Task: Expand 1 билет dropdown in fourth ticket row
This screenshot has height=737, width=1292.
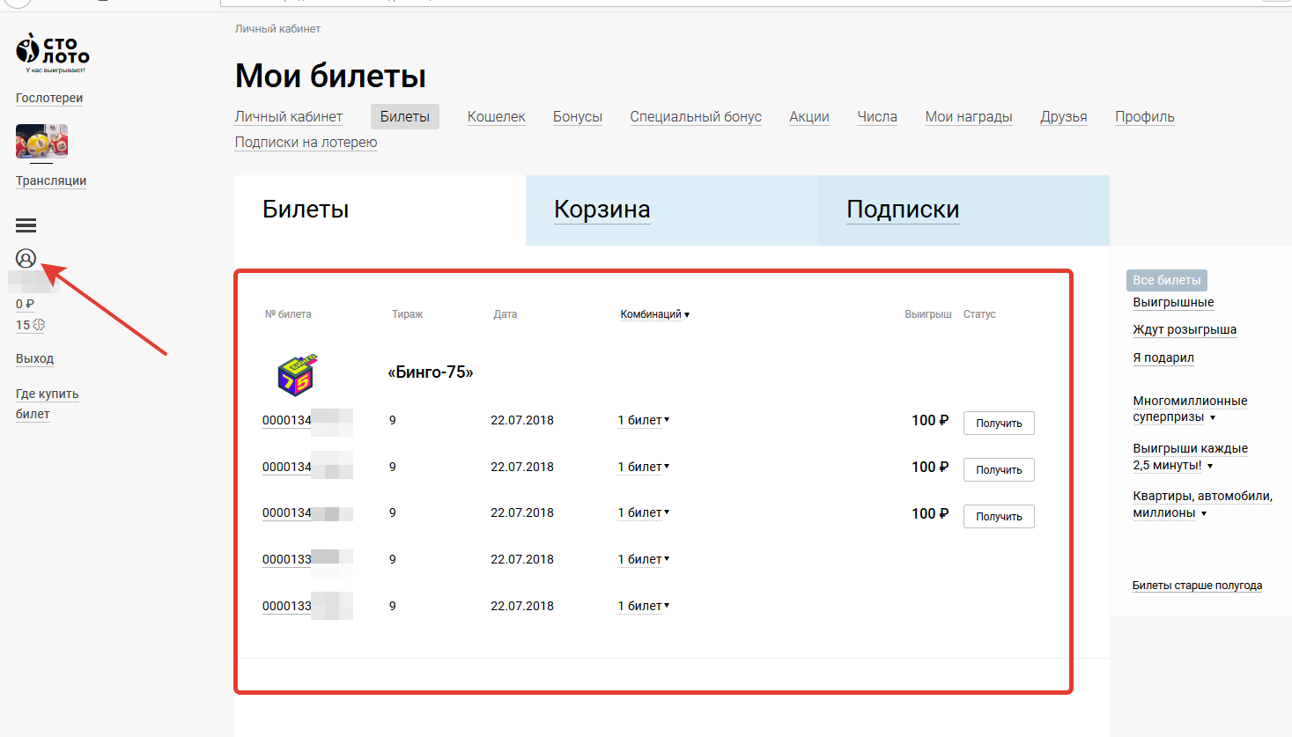Action: coord(644,559)
